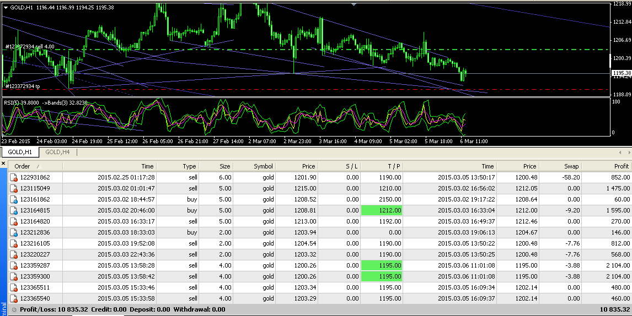Select the T/P value 2150.00
The height and width of the screenshot is (316, 632).
(390, 200)
